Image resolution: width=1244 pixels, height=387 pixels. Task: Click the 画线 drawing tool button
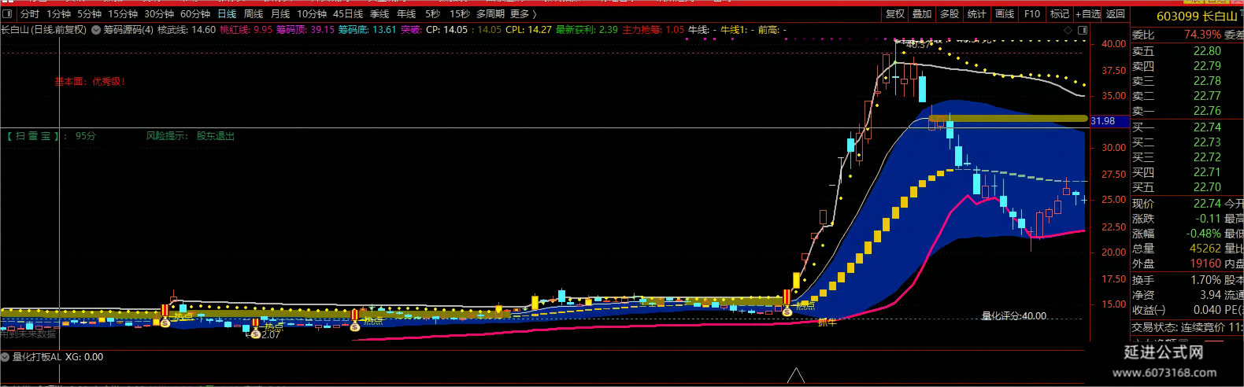(x=1005, y=14)
